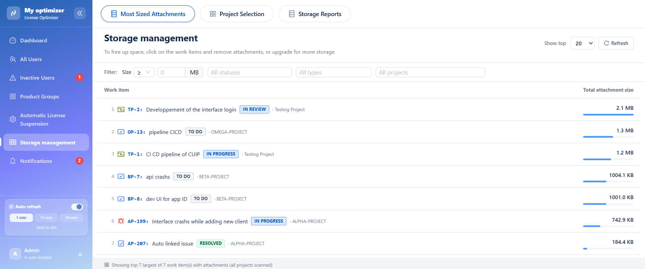Click the Total attachment size column header

tap(608, 90)
